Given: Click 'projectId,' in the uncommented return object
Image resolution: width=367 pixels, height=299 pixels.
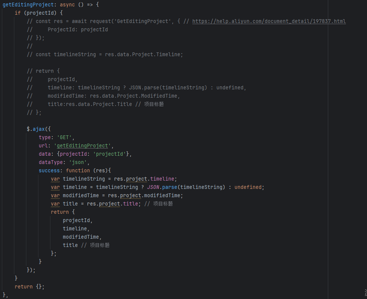Looking at the screenshot, I should coord(78,221).
